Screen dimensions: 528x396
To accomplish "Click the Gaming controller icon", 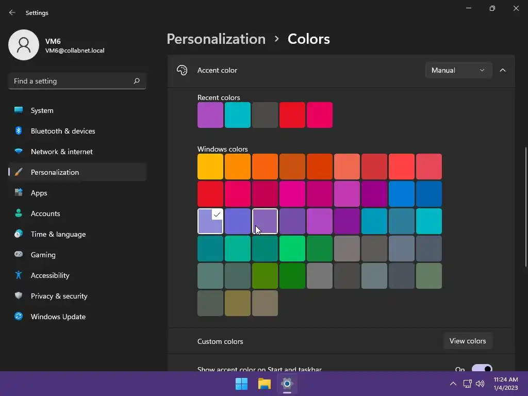I will click(x=19, y=254).
